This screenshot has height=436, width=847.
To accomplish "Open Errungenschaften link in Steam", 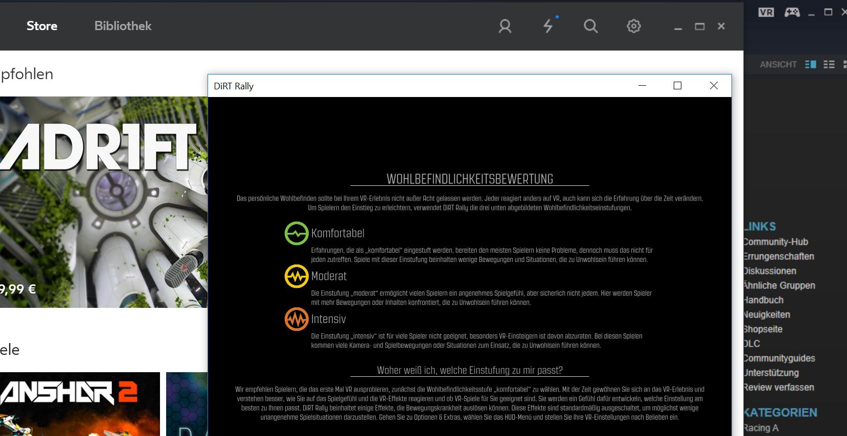I will 779,256.
